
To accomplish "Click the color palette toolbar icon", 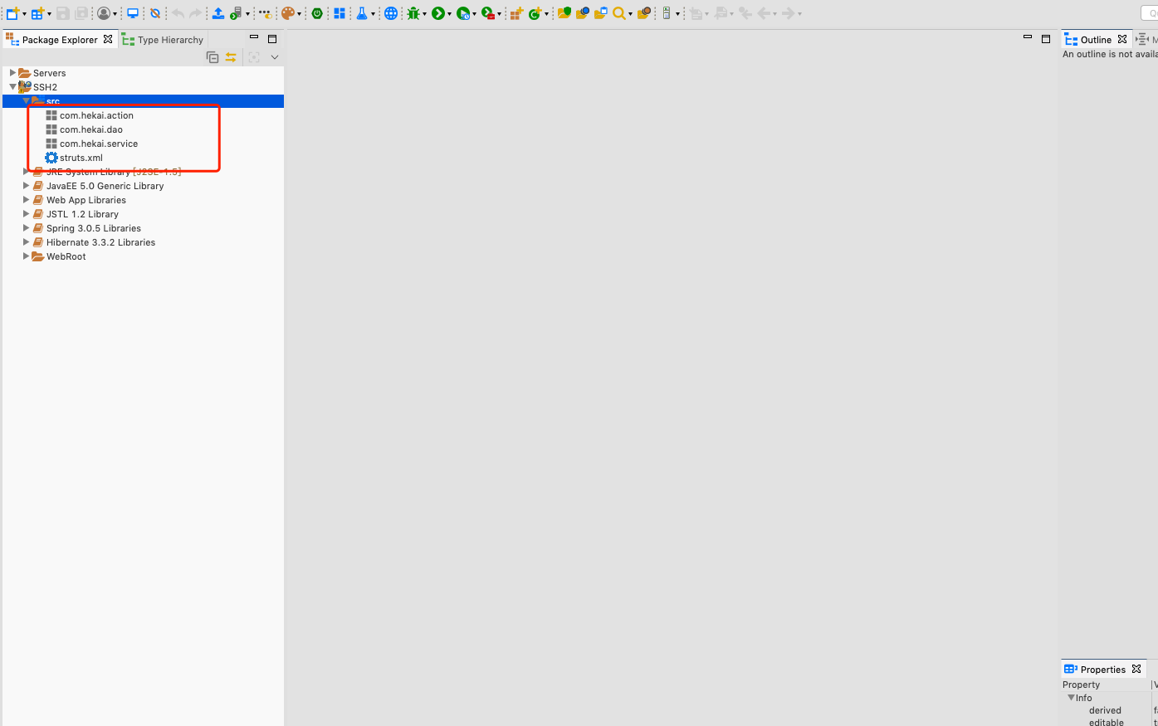I will tap(287, 13).
